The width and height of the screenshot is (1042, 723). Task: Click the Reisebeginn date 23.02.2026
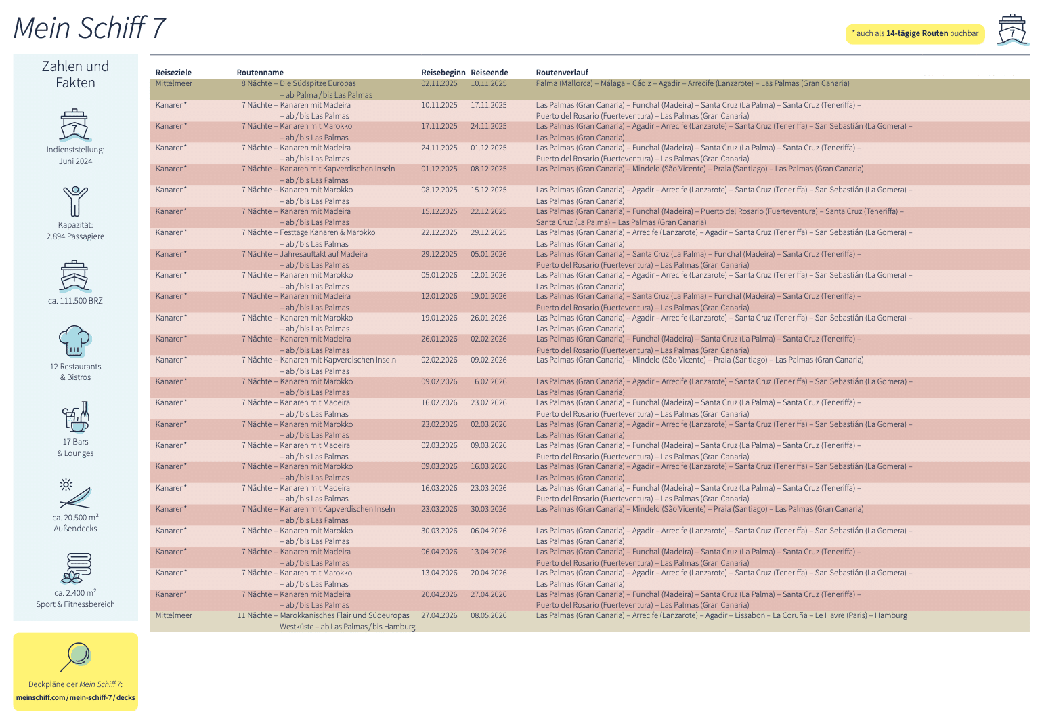[439, 424]
